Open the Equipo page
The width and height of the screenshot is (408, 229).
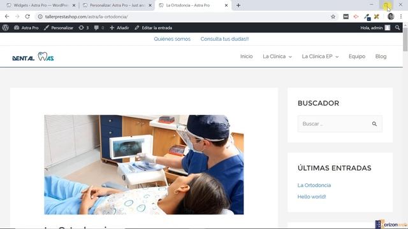pyautogui.click(x=357, y=57)
